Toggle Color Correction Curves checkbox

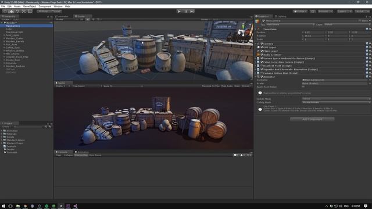[262, 62]
